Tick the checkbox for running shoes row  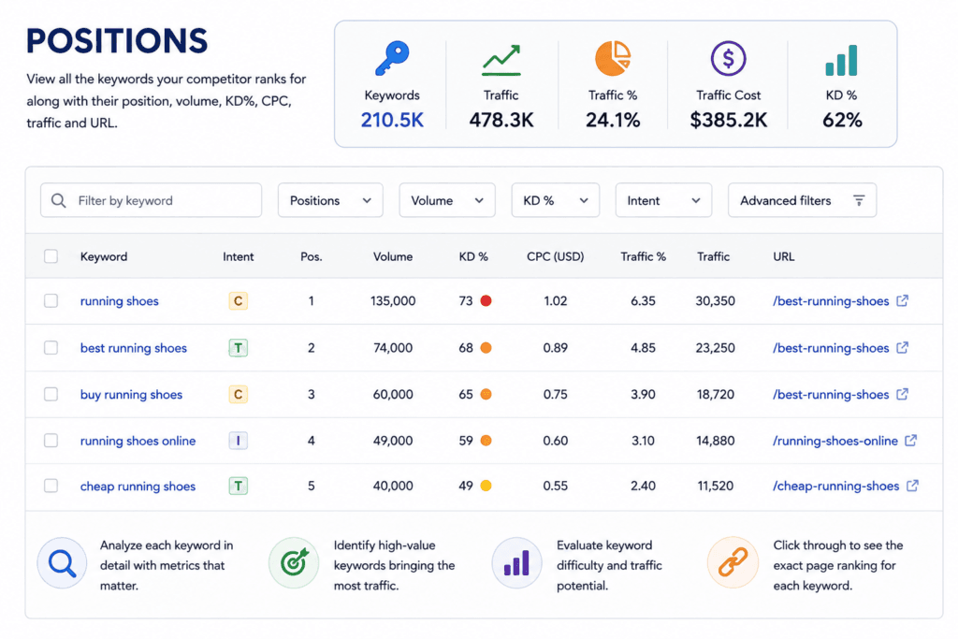pos(51,300)
